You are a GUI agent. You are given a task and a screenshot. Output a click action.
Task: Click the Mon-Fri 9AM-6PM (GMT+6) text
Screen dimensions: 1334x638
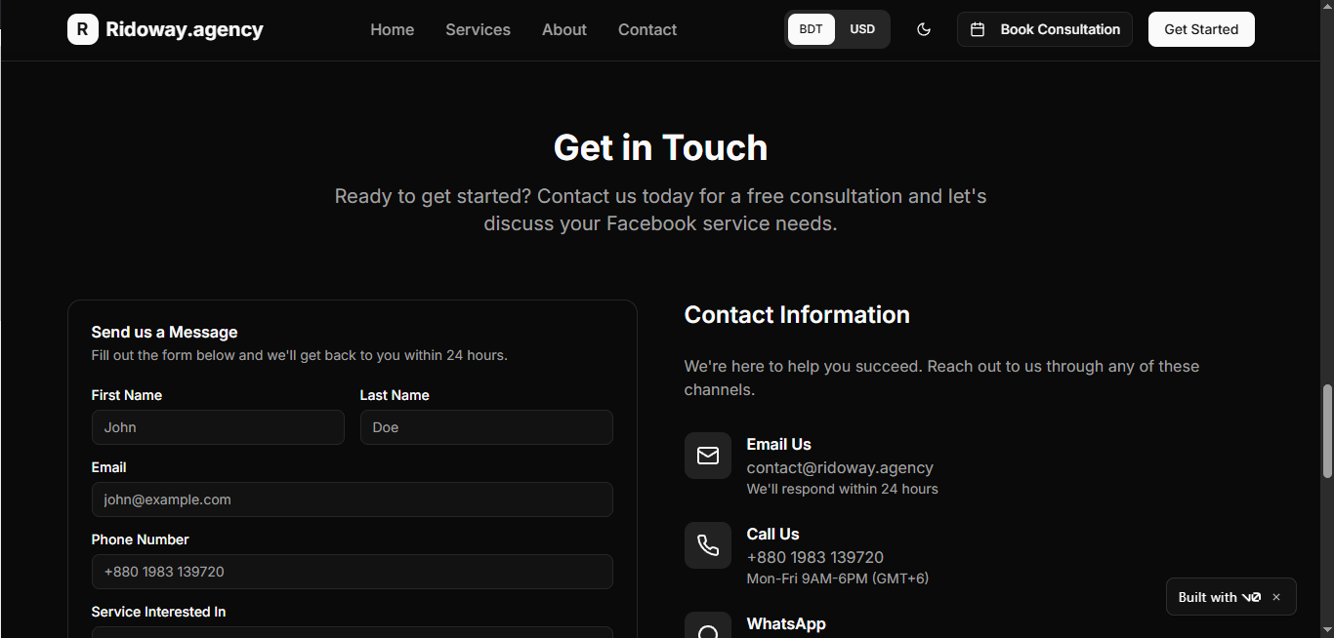(x=838, y=578)
